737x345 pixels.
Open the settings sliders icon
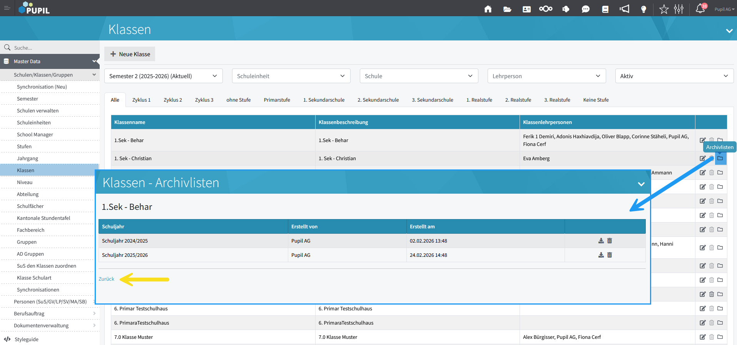(x=679, y=9)
